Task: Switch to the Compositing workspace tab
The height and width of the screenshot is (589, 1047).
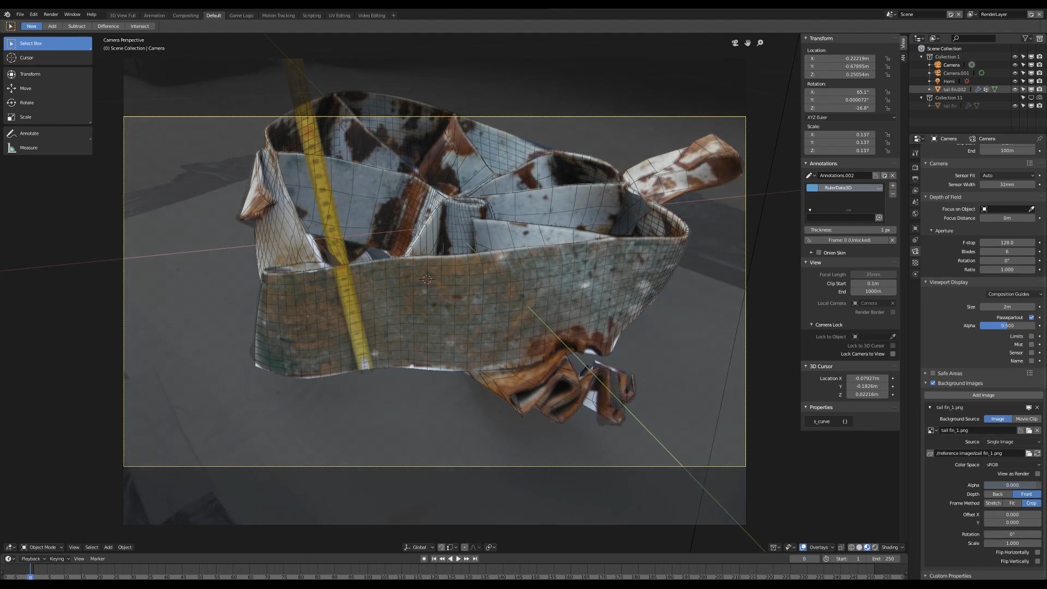Action: 185,15
